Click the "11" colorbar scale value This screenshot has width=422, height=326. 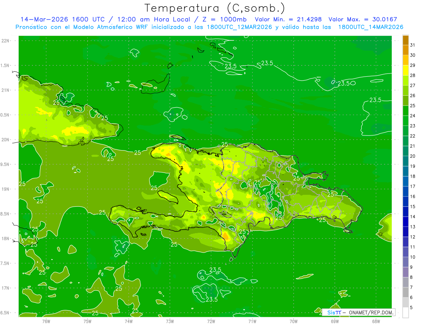[x=413, y=247]
